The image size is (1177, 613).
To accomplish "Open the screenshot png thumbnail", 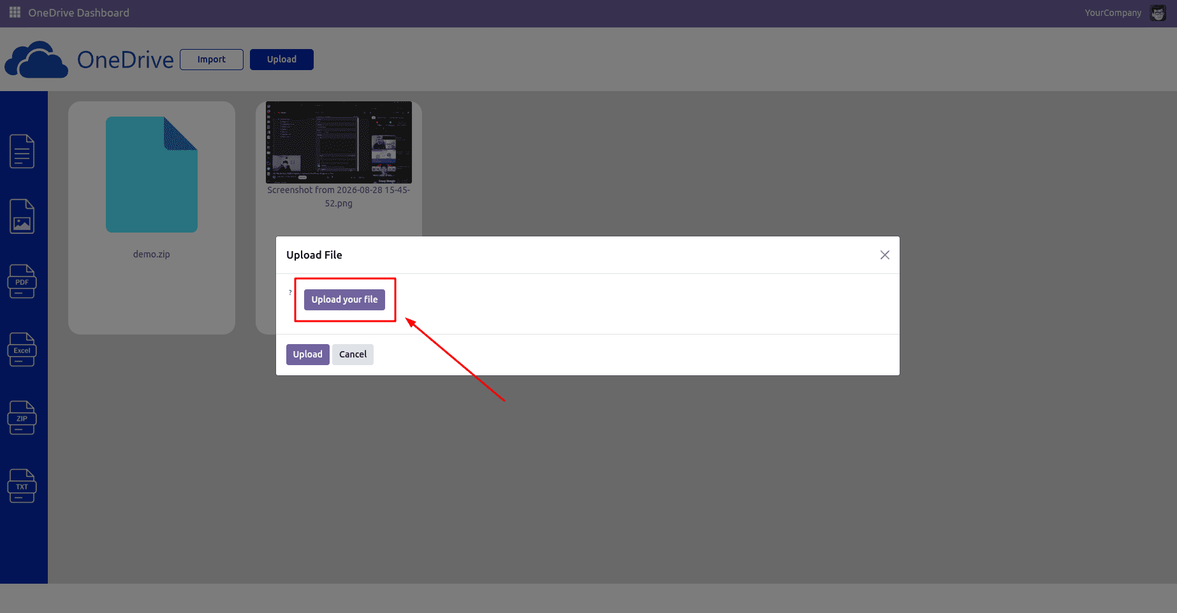I will [339, 142].
